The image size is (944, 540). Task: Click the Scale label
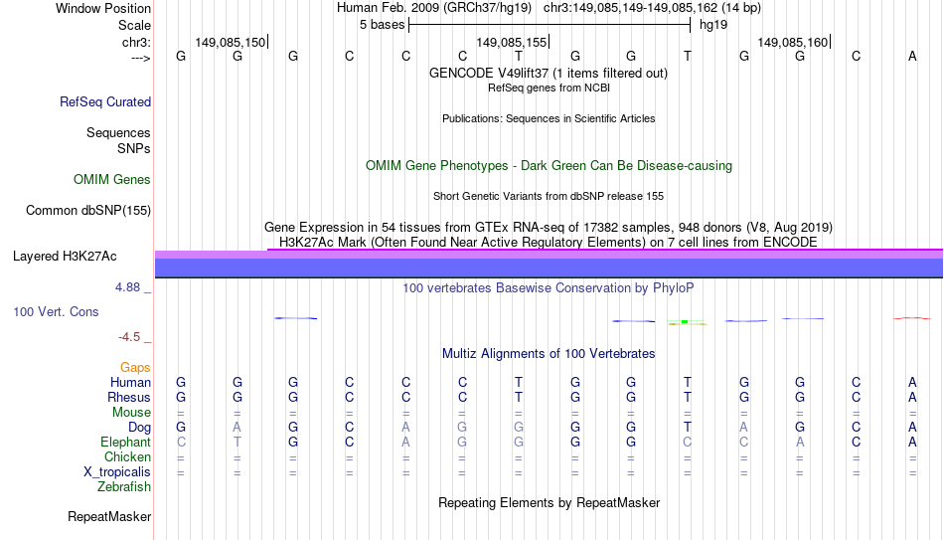pyautogui.click(x=134, y=25)
